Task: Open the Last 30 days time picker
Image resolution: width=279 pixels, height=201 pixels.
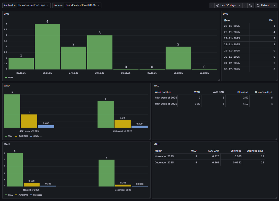Action: point(228,5)
